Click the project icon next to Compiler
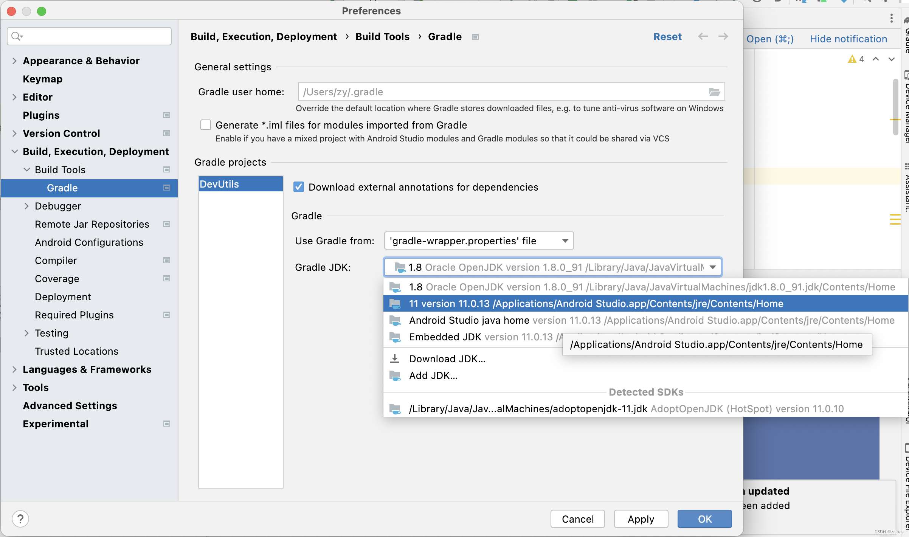The height and width of the screenshot is (537, 909). click(166, 260)
